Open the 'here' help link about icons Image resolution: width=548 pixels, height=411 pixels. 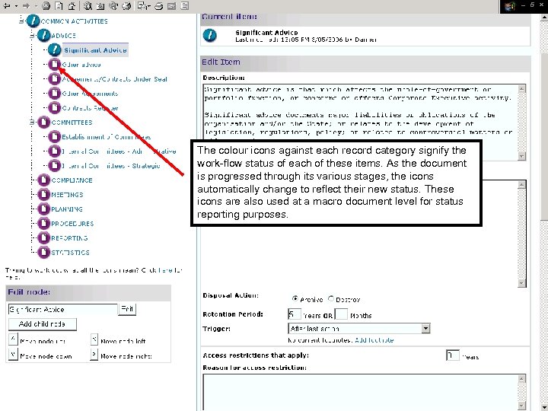tap(166, 270)
